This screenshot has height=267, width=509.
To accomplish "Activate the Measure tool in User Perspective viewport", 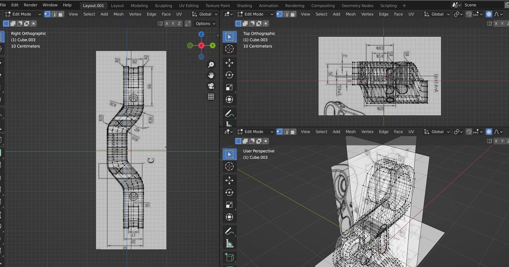I will coord(229,243).
